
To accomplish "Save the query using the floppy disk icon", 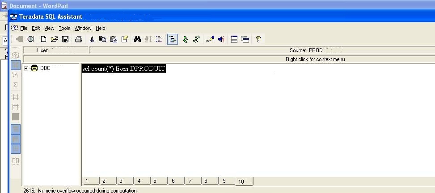I will point(65,39).
